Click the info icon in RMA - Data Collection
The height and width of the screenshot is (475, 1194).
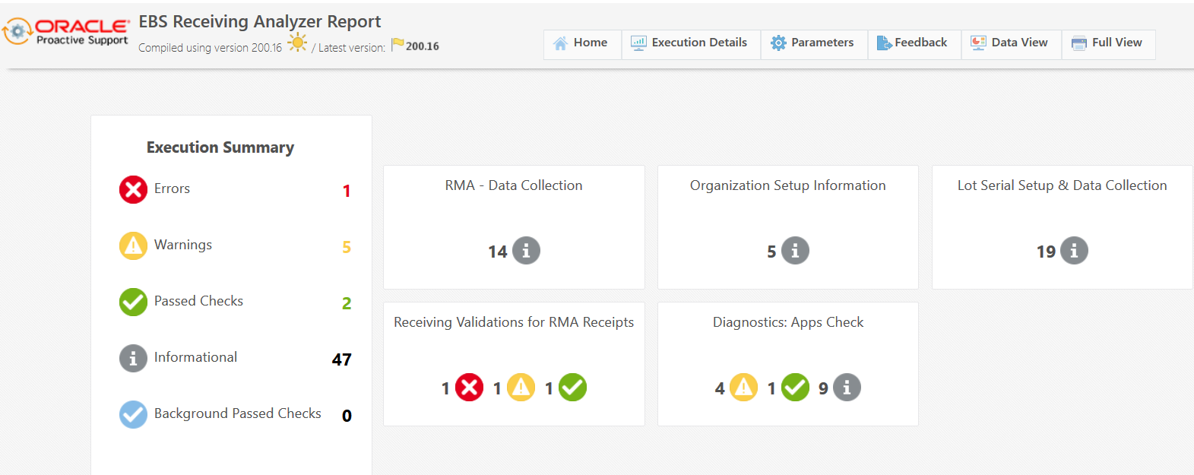point(526,251)
